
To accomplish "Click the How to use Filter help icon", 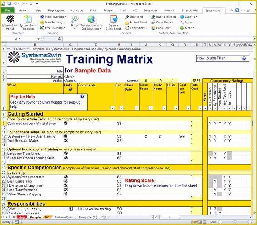I will click(244, 58).
